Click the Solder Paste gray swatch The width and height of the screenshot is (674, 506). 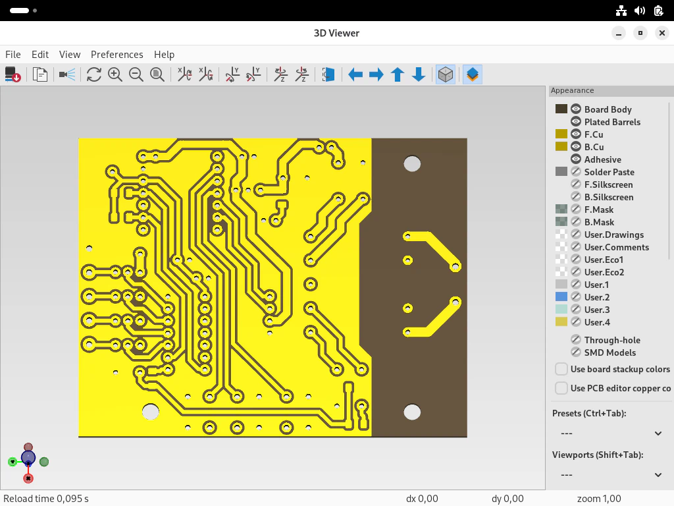click(x=561, y=171)
